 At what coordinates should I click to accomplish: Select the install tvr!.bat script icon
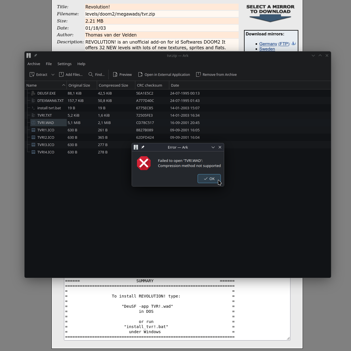click(x=33, y=108)
